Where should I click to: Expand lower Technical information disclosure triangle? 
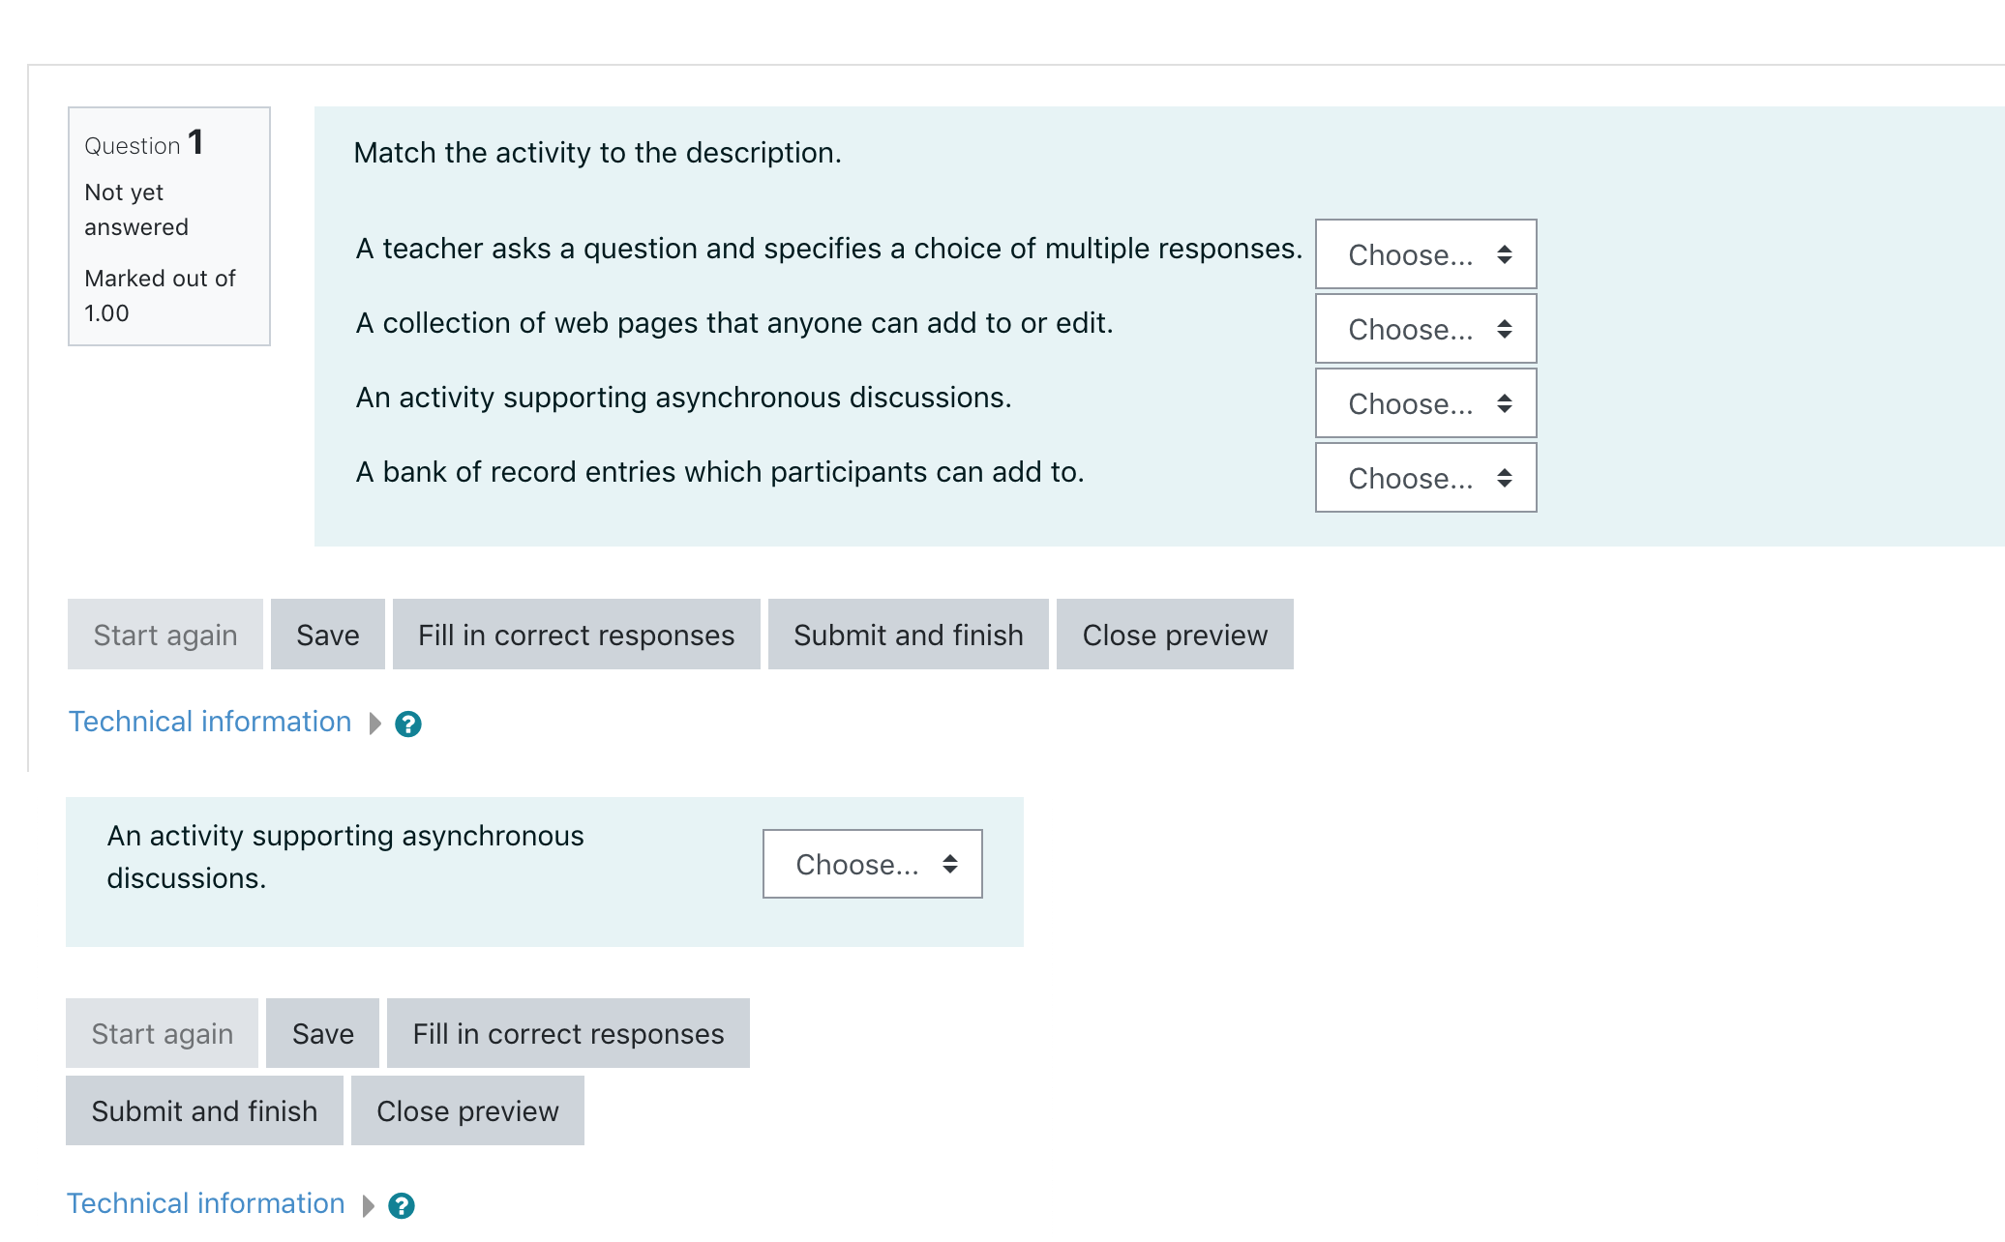tap(369, 1205)
